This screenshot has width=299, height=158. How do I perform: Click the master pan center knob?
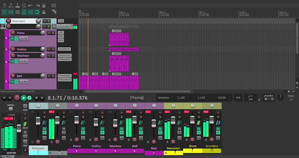tap(11, 109)
